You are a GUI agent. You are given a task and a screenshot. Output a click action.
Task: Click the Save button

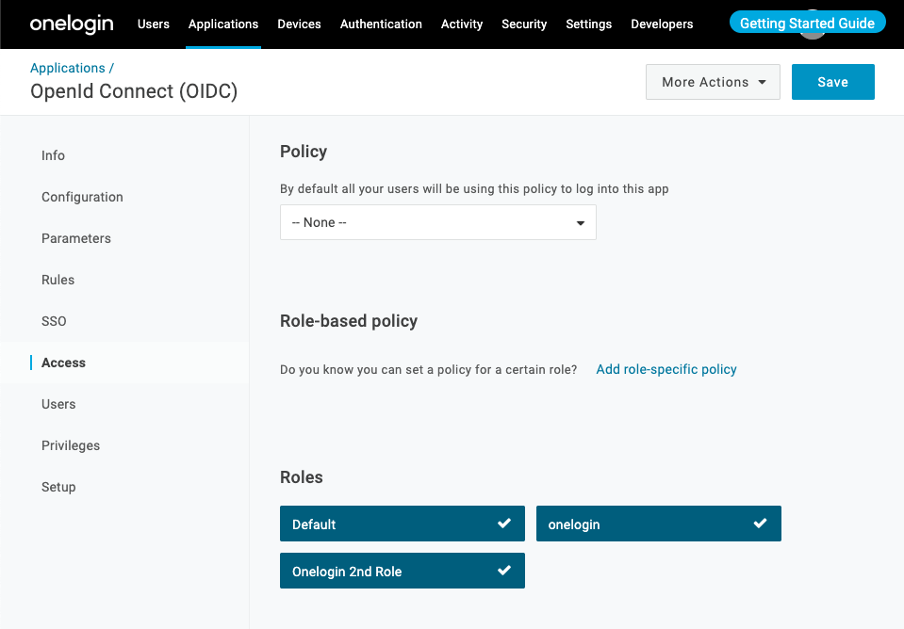coord(832,82)
